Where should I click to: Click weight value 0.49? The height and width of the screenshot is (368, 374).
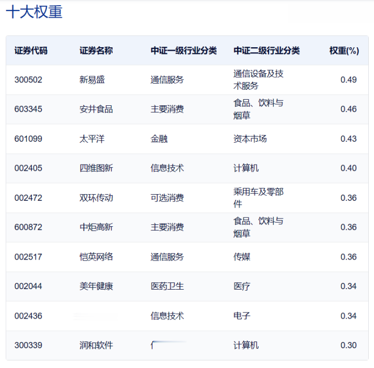coord(349,79)
